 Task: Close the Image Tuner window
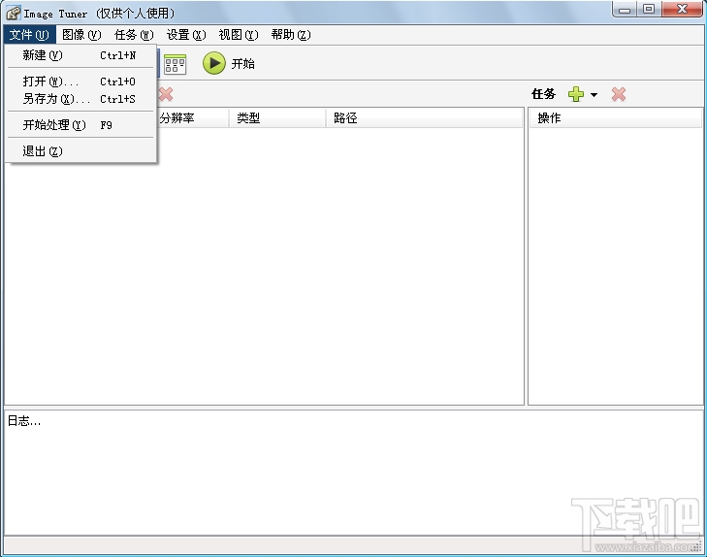click(x=682, y=10)
